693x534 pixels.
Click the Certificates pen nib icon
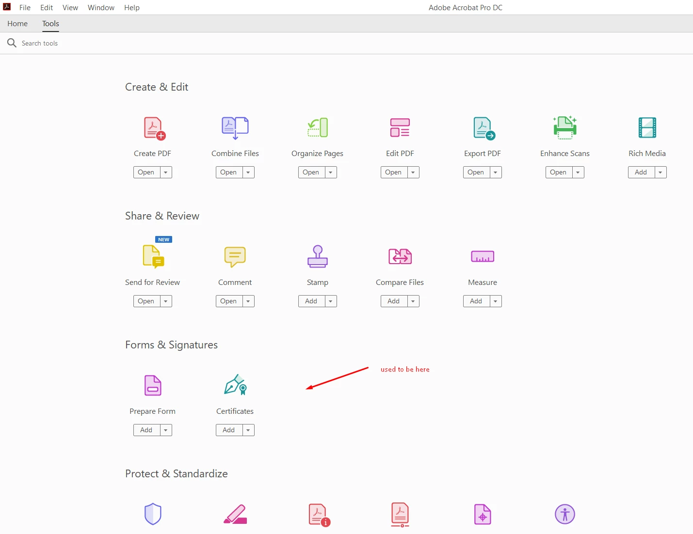tap(236, 385)
